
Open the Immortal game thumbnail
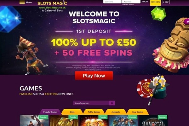pyautogui.click(x=153, y=120)
